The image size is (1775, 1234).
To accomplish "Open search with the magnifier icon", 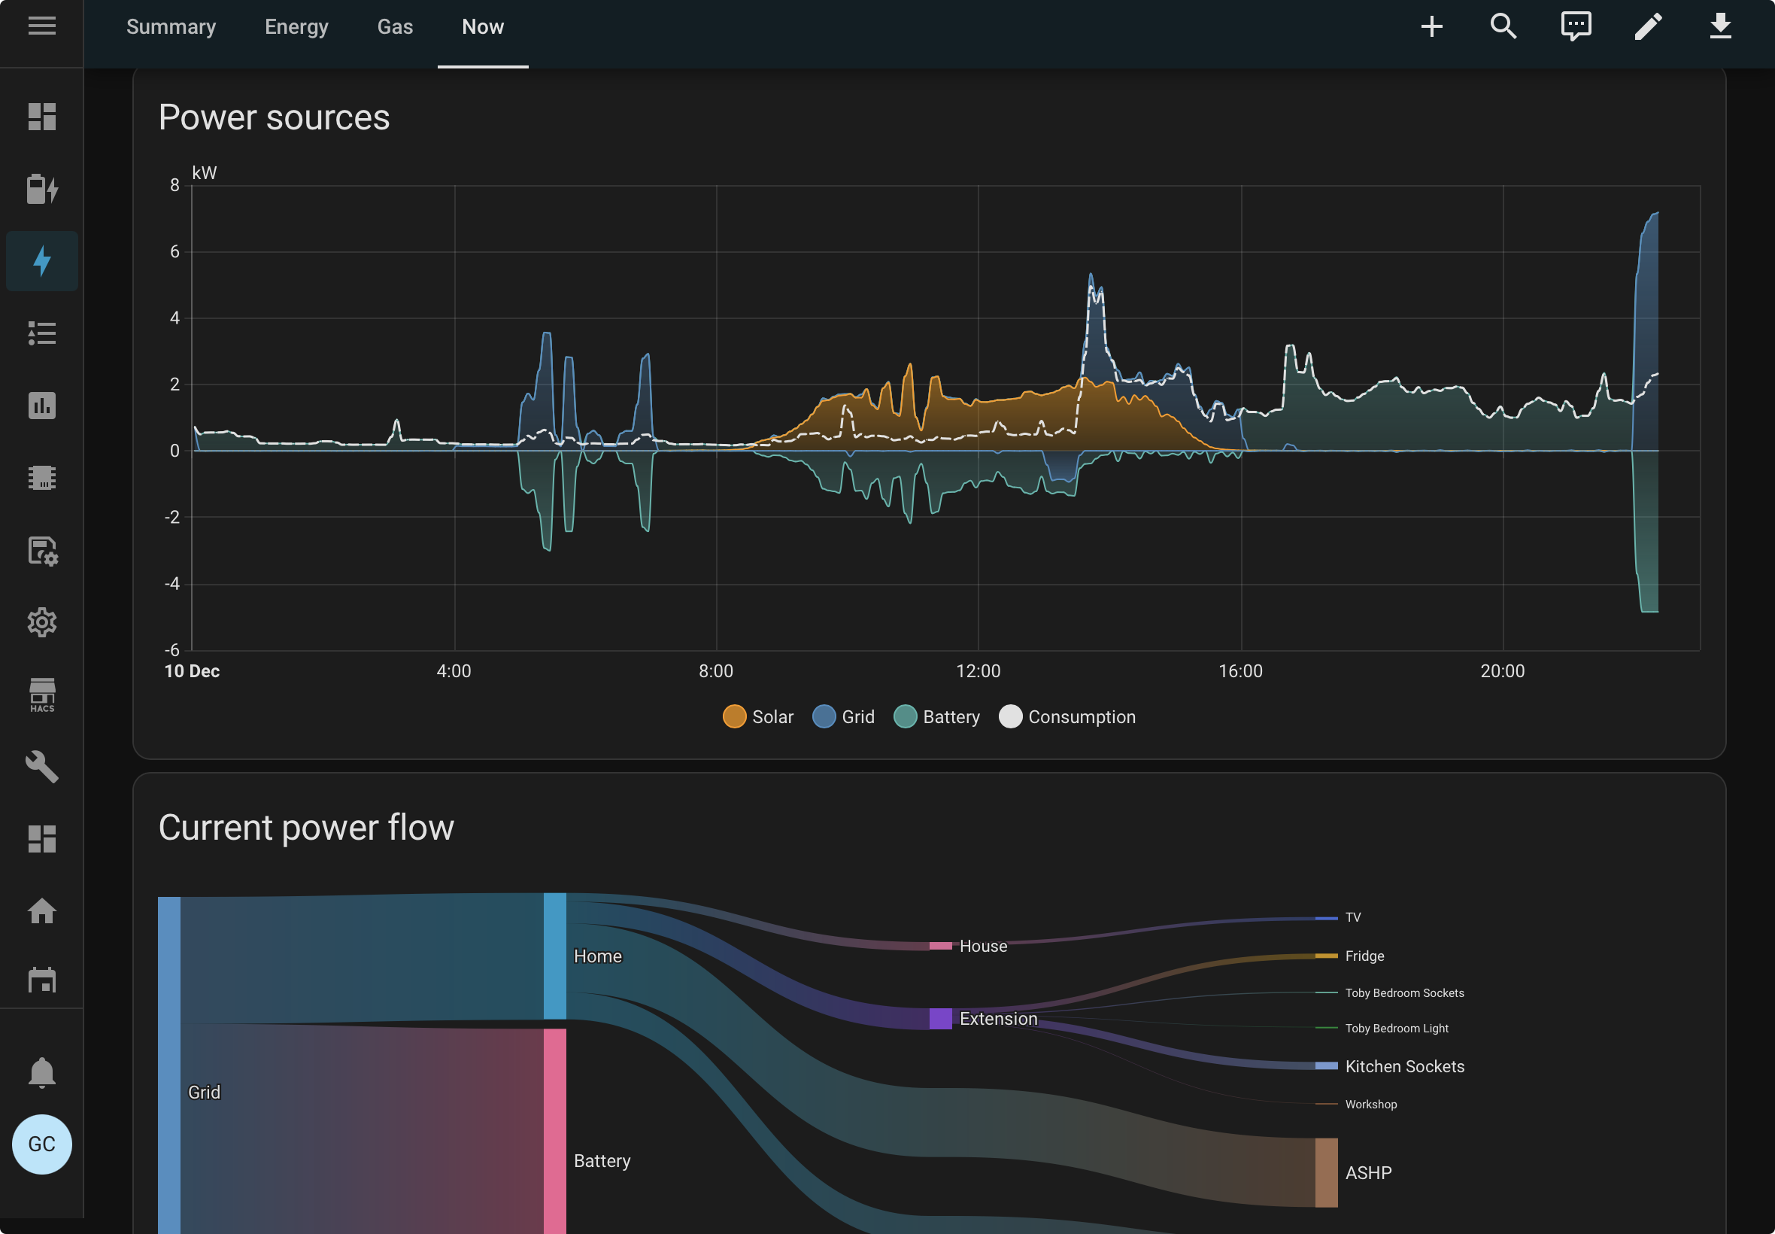I will click(x=1503, y=26).
